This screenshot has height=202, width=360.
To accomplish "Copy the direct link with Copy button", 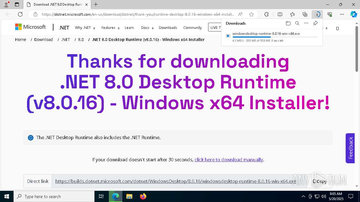I will (319, 181).
